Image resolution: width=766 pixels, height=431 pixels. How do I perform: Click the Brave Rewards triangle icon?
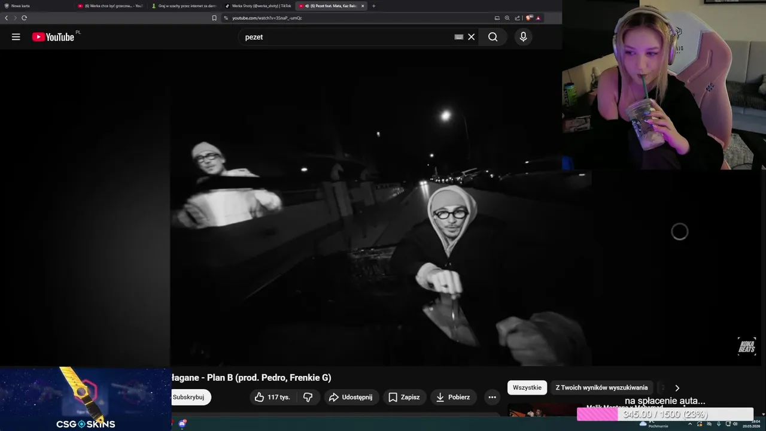point(539,18)
